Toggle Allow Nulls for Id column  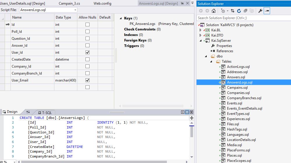click(x=88, y=24)
